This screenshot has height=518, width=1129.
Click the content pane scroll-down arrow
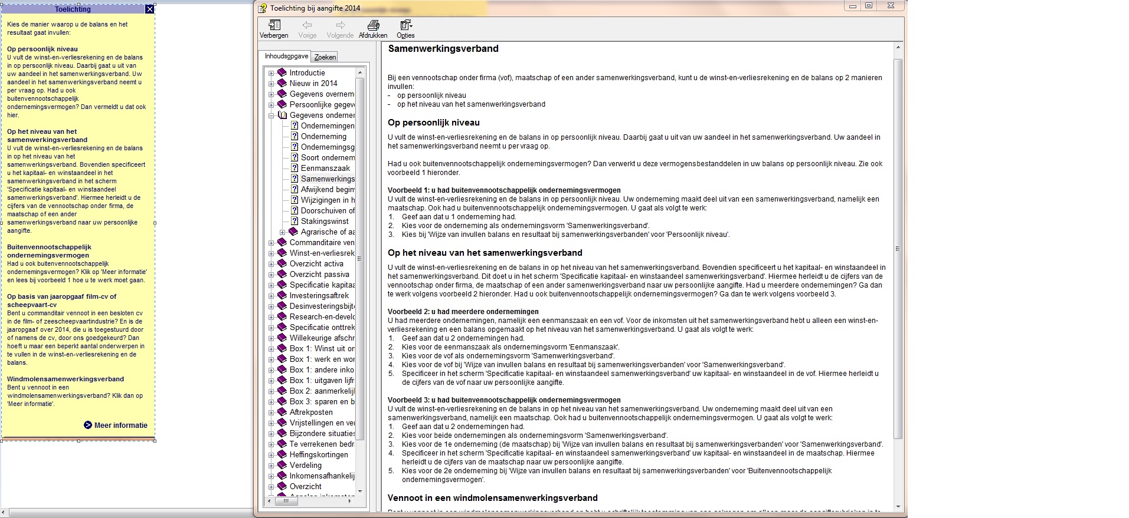tap(898, 506)
